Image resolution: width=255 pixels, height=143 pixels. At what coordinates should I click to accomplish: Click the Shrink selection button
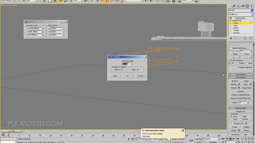(235, 54)
